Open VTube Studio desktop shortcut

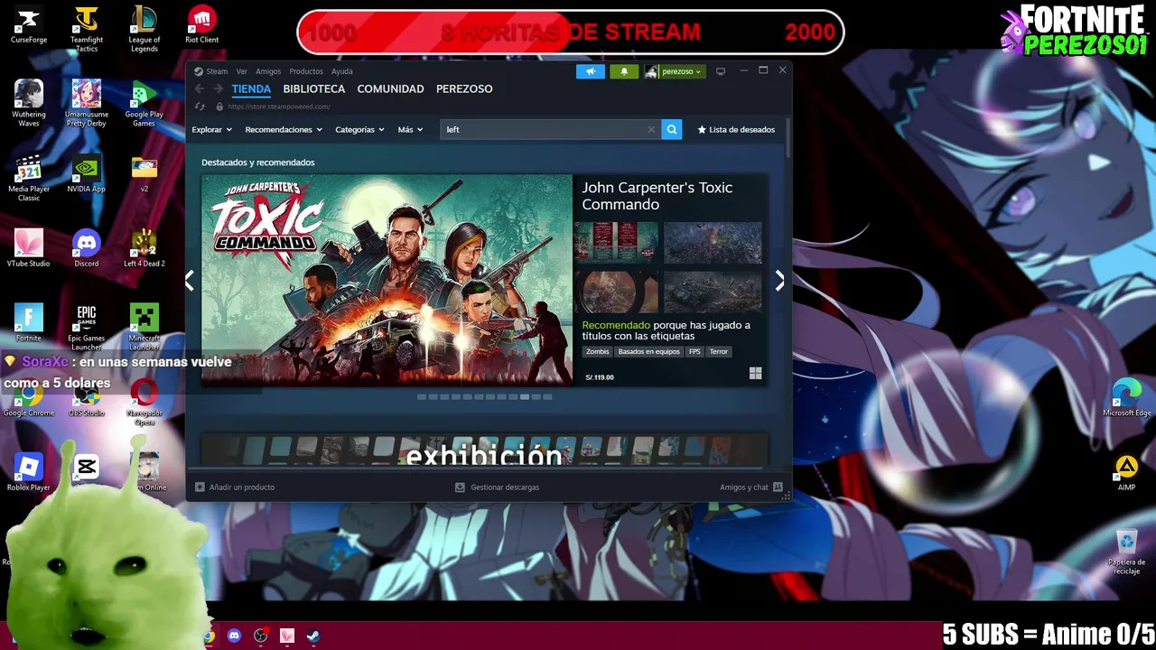29,248
